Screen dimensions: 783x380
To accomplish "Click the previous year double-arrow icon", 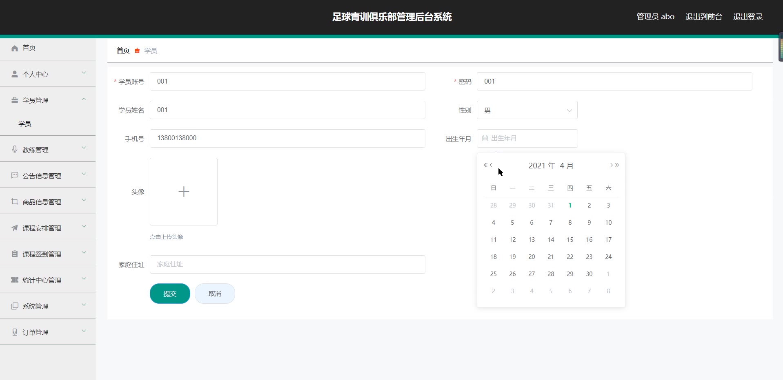I will (485, 165).
